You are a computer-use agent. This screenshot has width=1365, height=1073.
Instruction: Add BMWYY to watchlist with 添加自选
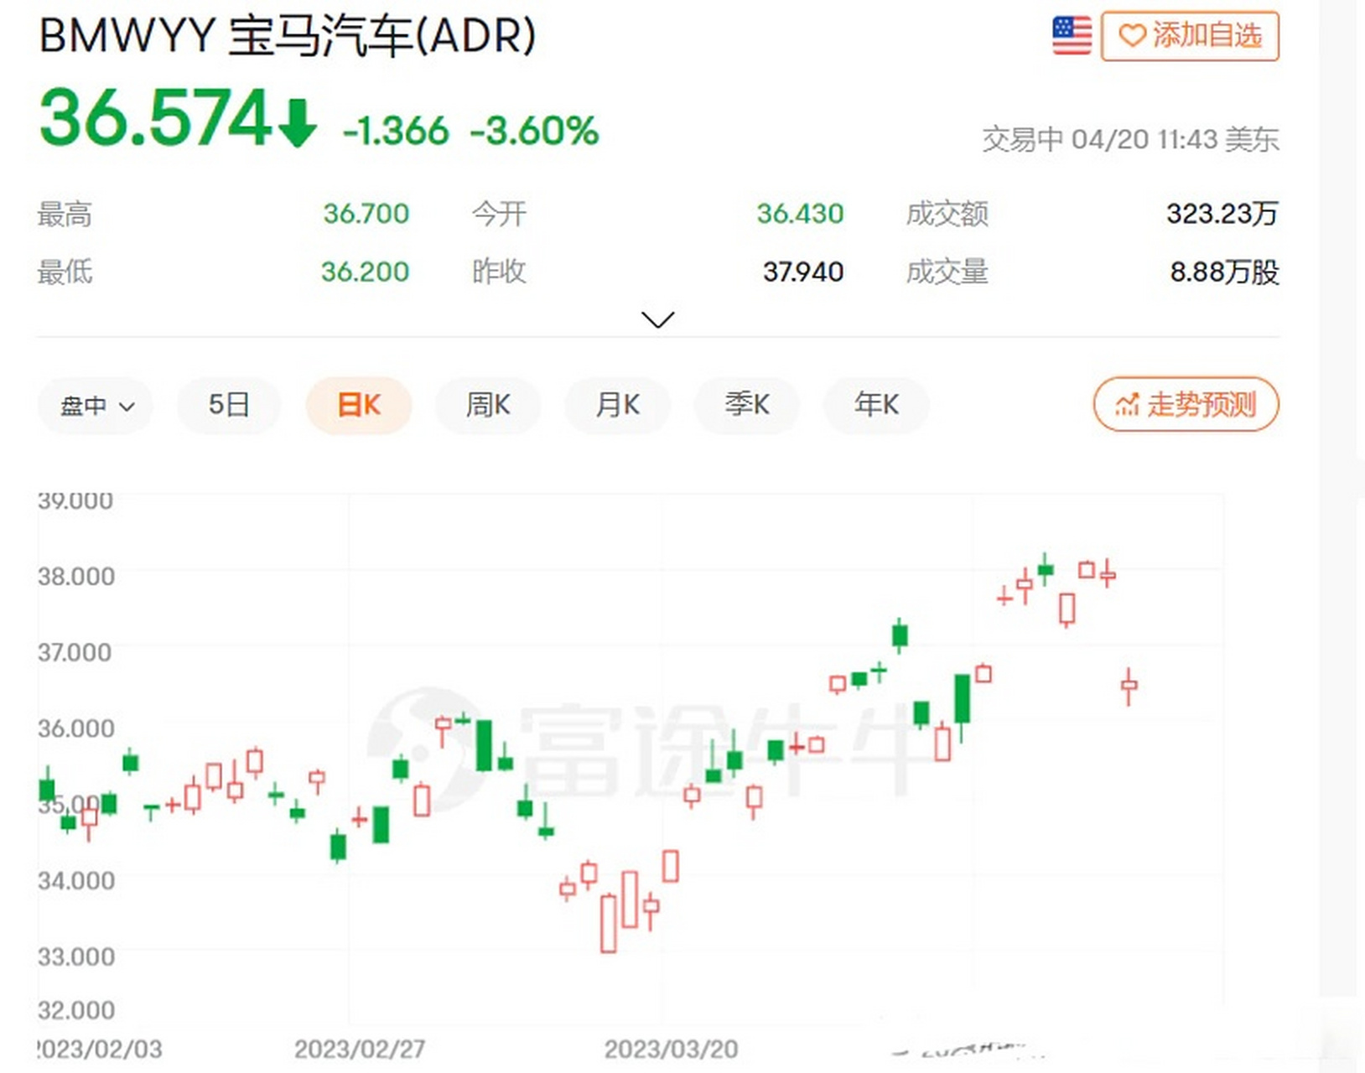point(1190,36)
